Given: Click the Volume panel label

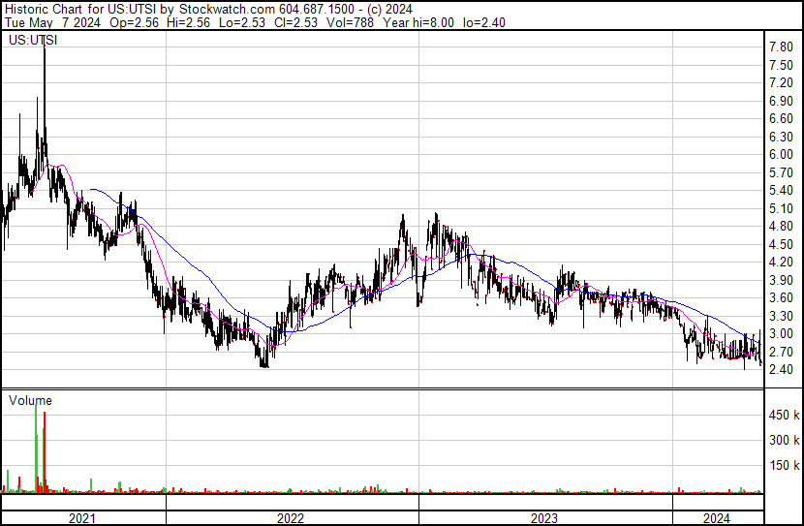Looking at the screenshot, I should 30,400.
